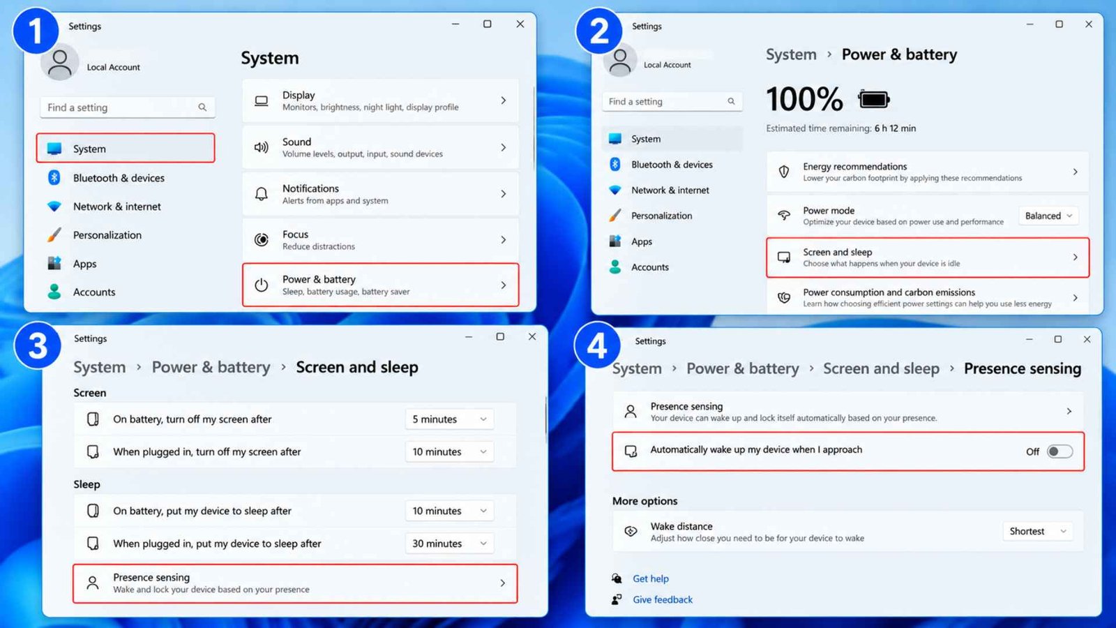Select System in window 2 sidebar

(672, 139)
